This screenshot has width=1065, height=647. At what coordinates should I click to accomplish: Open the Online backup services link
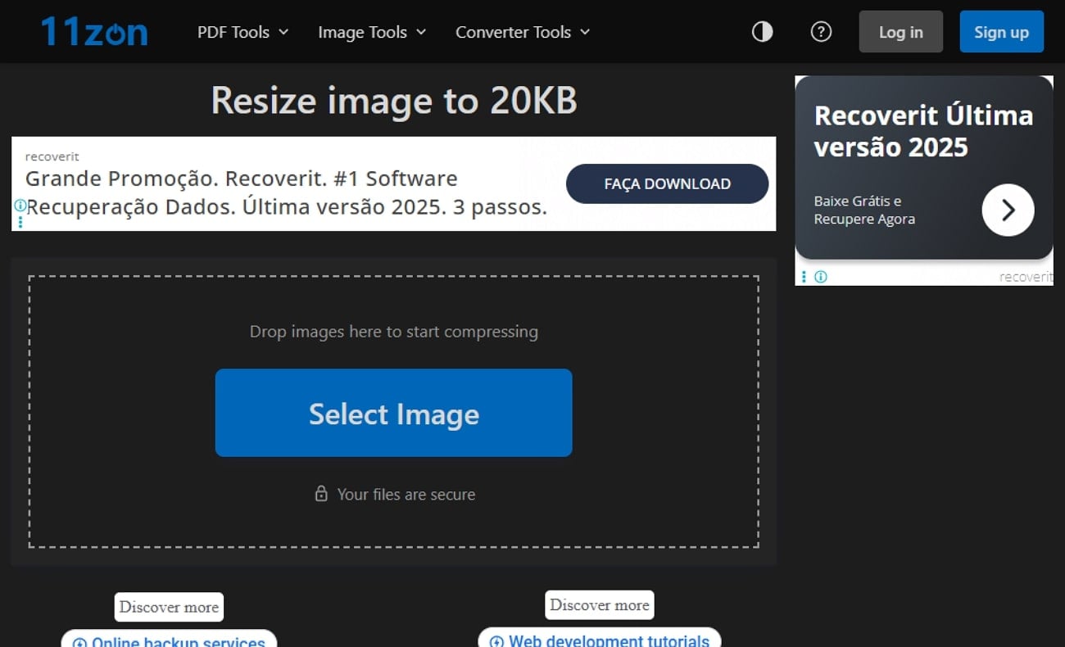[x=169, y=642]
